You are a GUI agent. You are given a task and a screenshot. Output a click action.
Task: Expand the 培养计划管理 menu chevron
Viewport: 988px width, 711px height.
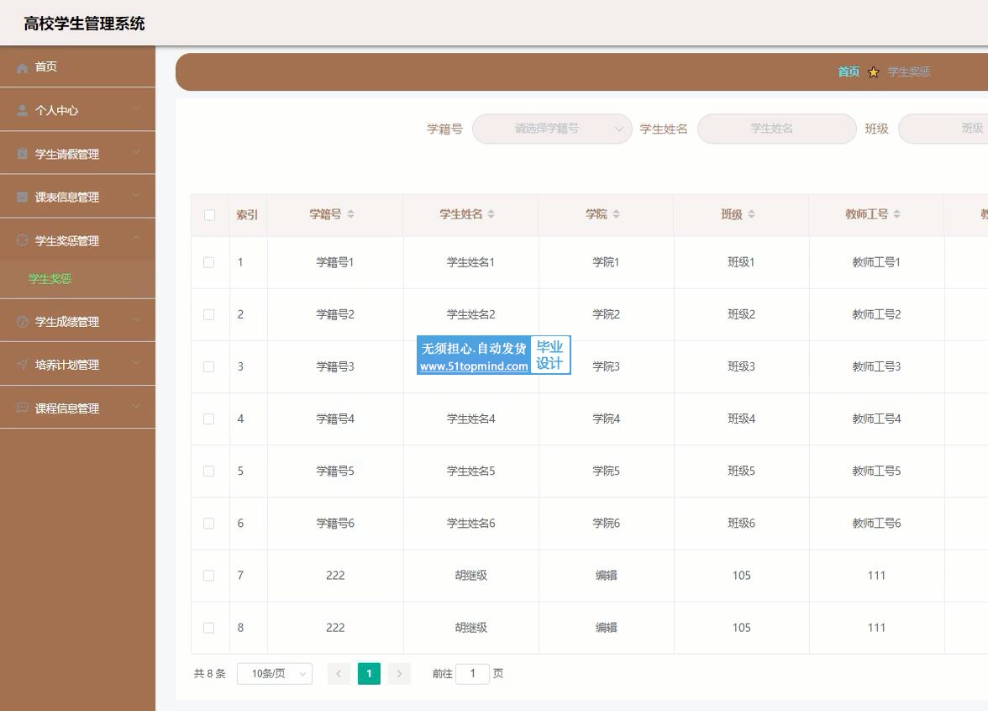(136, 363)
